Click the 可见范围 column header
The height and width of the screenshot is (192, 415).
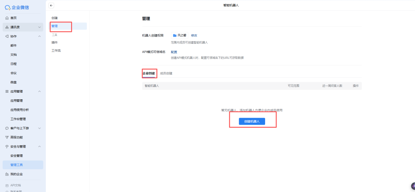[x=293, y=86]
